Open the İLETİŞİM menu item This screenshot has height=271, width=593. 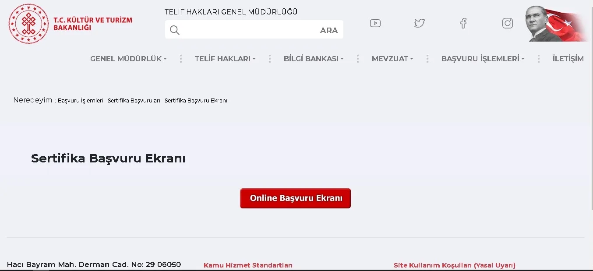click(568, 59)
